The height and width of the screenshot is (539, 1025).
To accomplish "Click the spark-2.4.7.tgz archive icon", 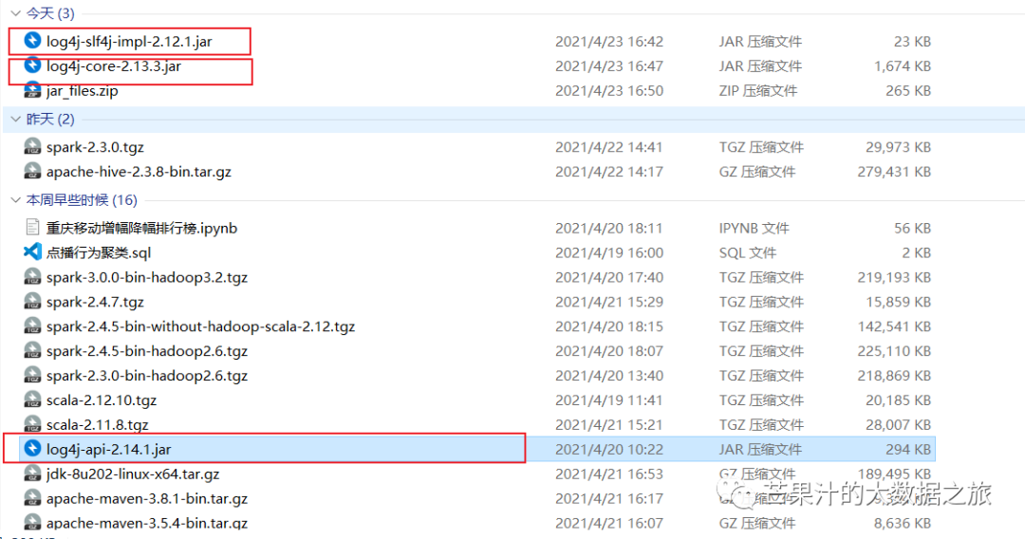I will pyautogui.click(x=32, y=302).
